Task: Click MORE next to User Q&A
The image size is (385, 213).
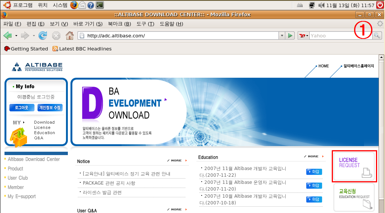Action: [x=177, y=210]
